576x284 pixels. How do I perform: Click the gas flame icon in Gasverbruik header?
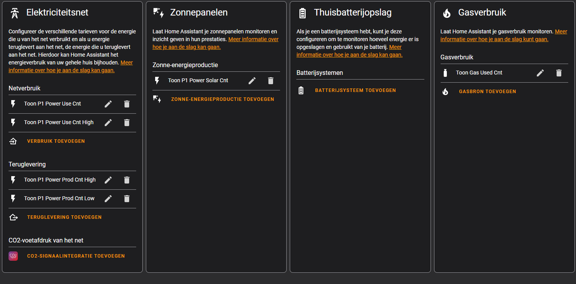point(446,12)
